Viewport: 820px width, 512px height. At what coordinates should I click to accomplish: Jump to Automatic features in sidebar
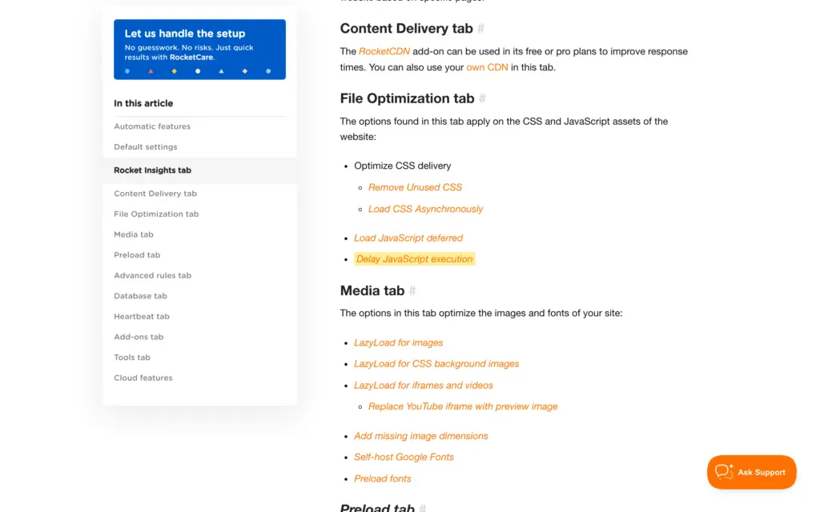[x=152, y=126]
